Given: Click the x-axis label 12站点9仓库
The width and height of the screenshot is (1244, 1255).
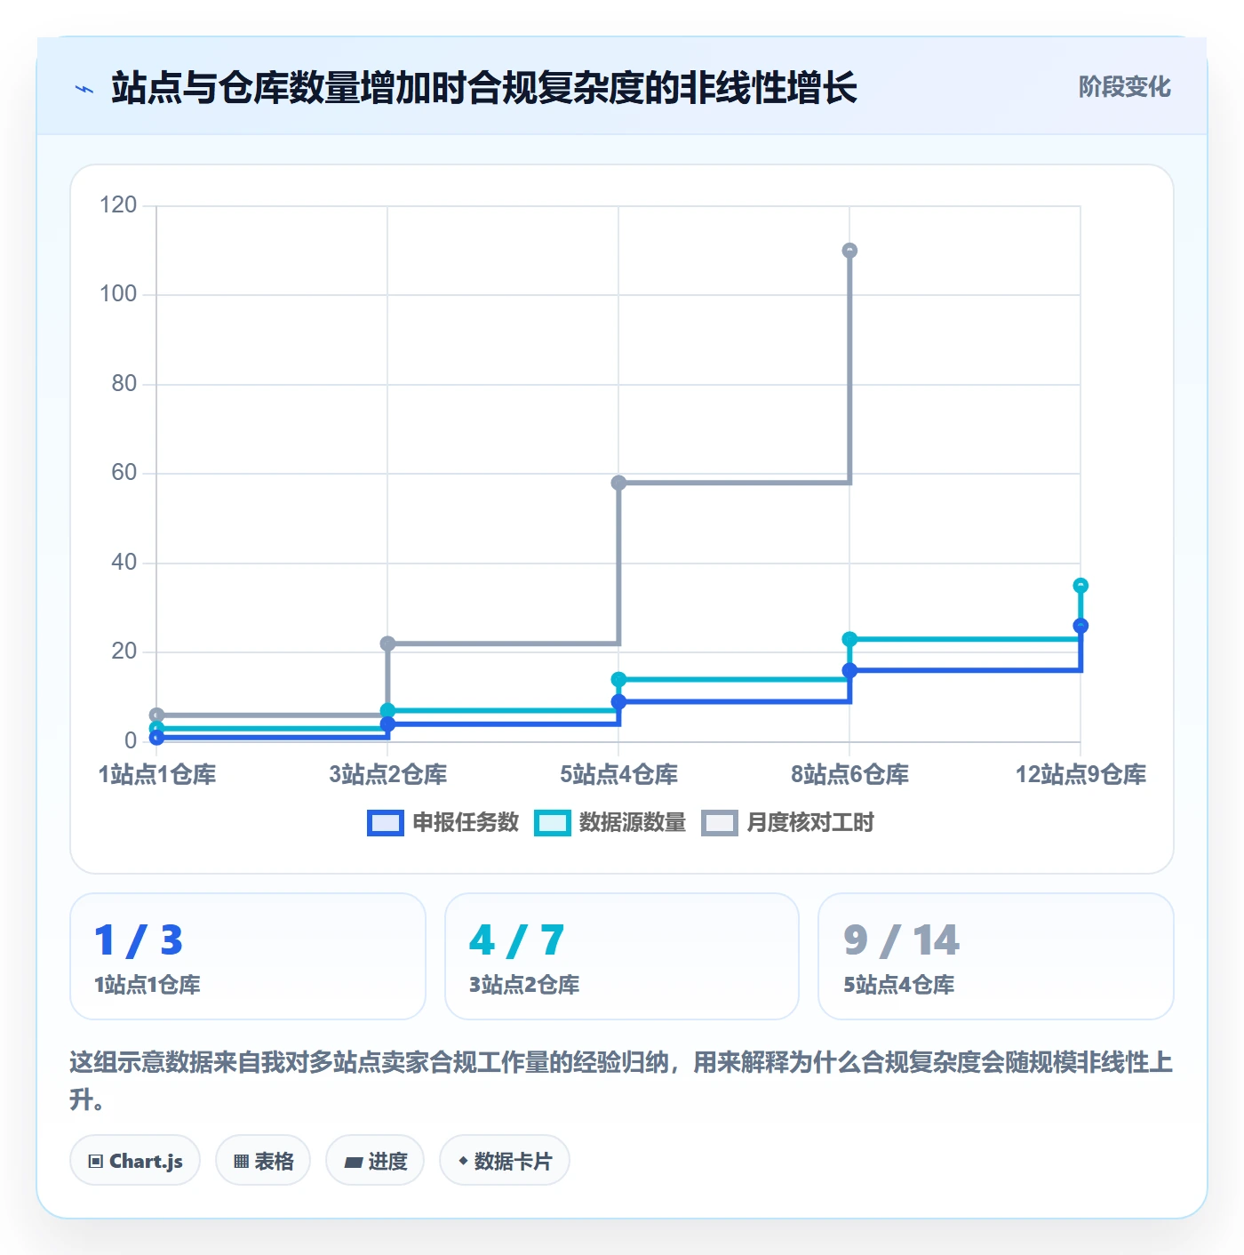Looking at the screenshot, I should coord(1081,775).
